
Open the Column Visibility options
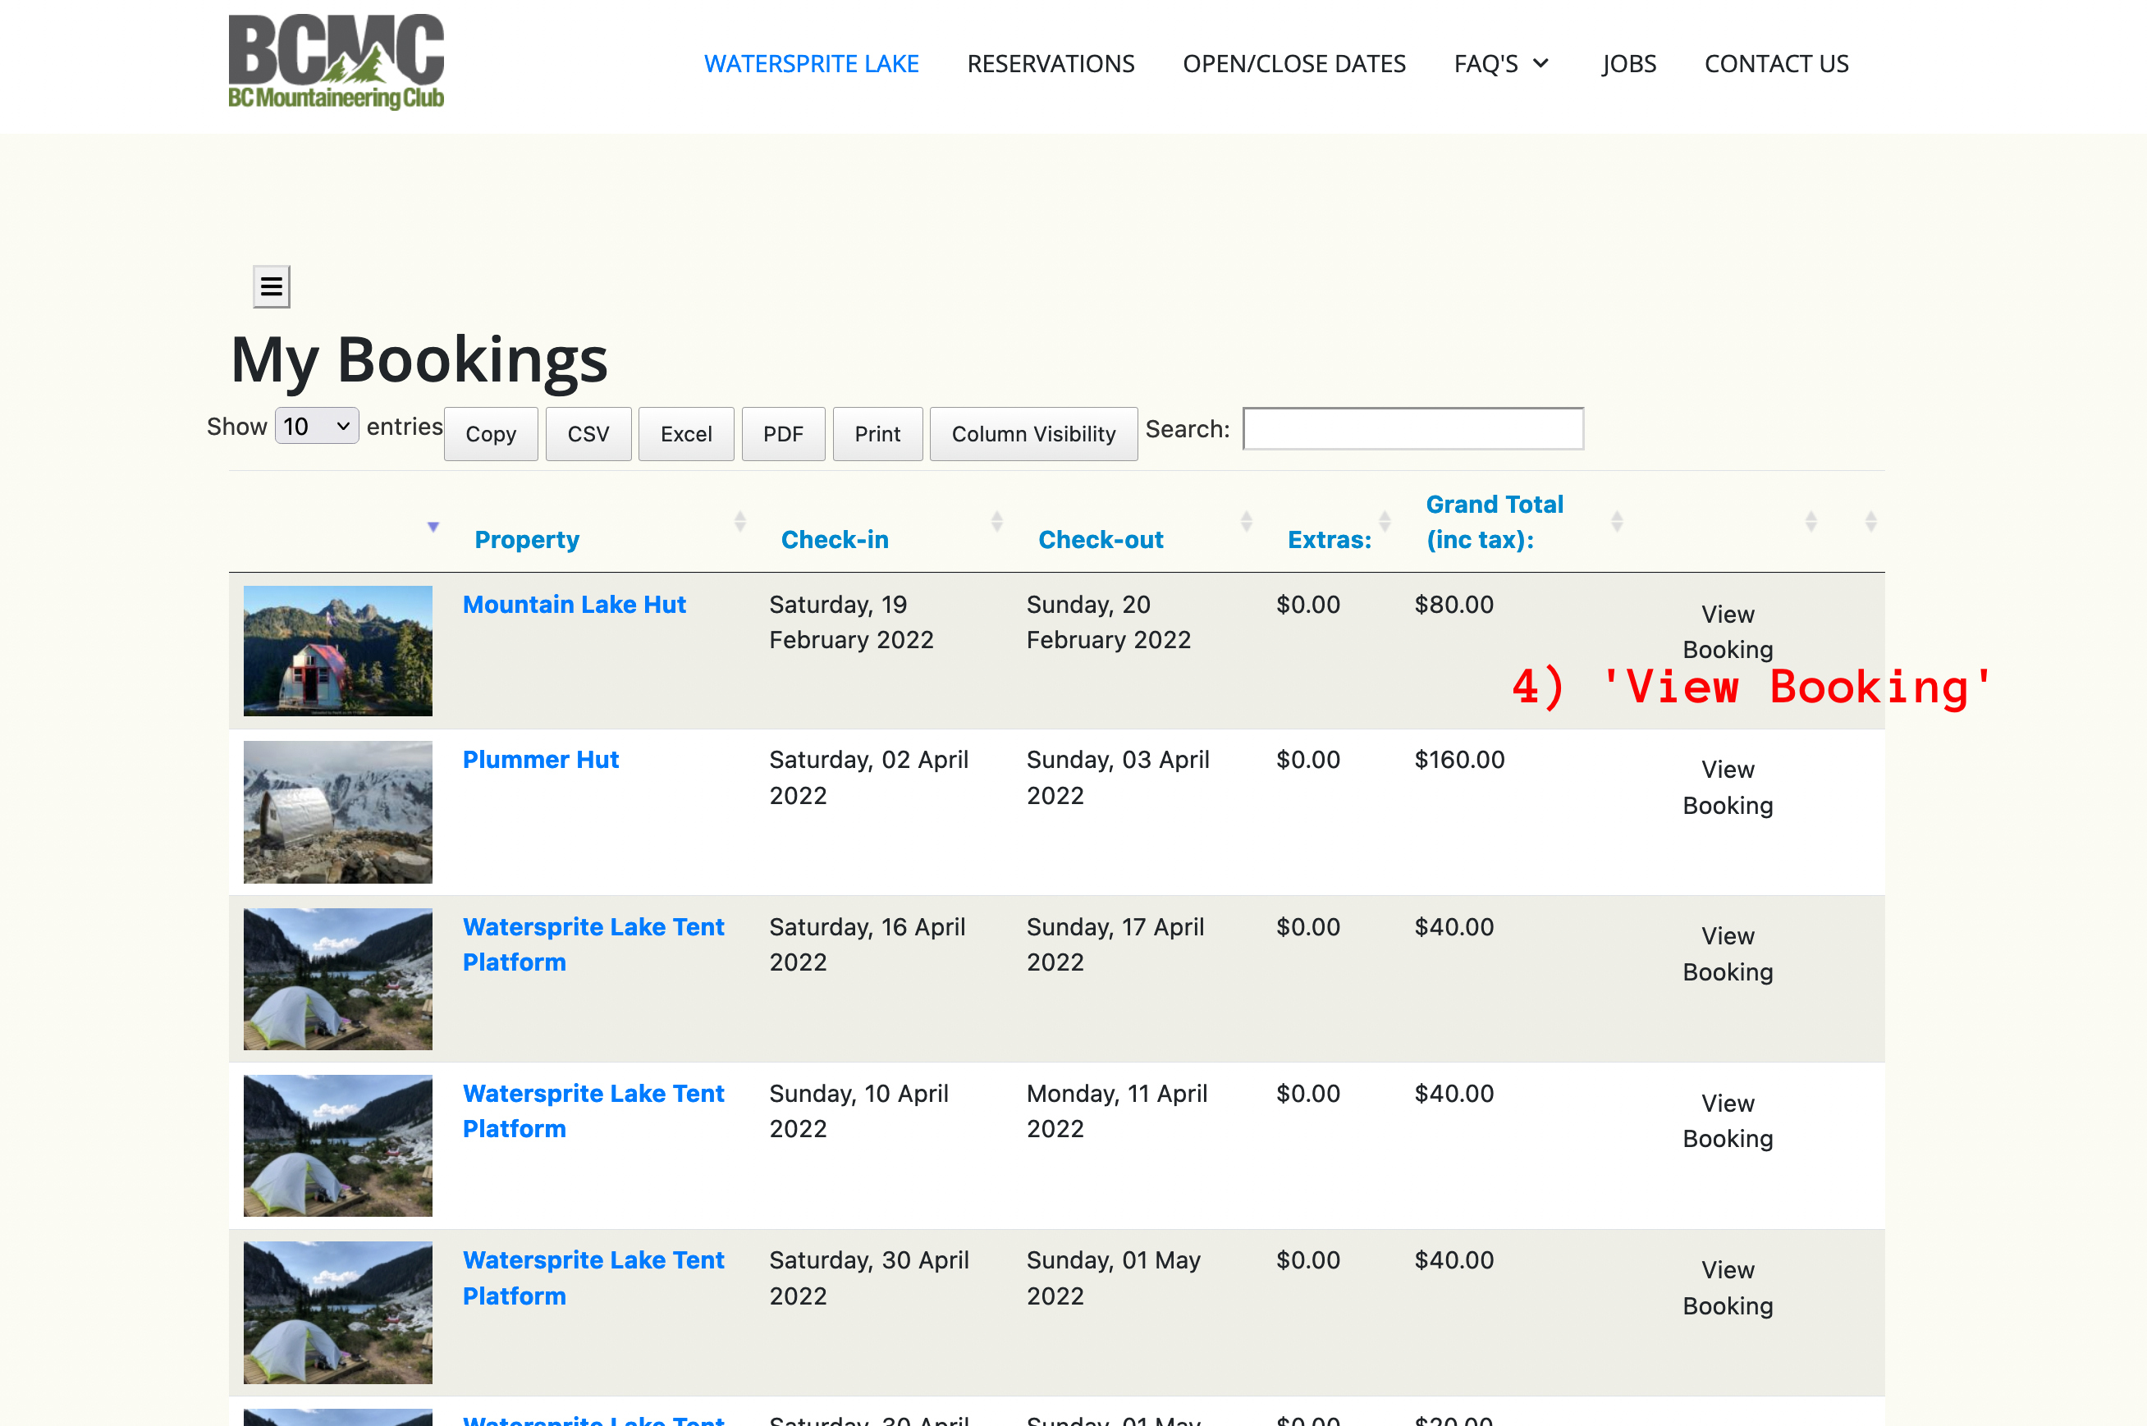pyautogui.click(x=1033, y=434)
